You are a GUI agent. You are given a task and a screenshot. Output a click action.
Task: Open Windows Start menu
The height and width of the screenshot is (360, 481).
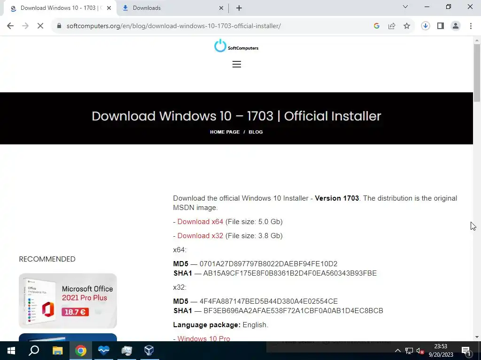pyautogui.click(x=11, y=351)
